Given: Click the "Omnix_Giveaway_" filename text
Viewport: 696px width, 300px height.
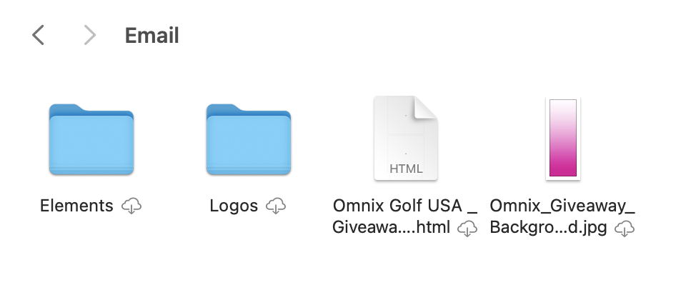Looking at the screenshot, I should (562, 206).
